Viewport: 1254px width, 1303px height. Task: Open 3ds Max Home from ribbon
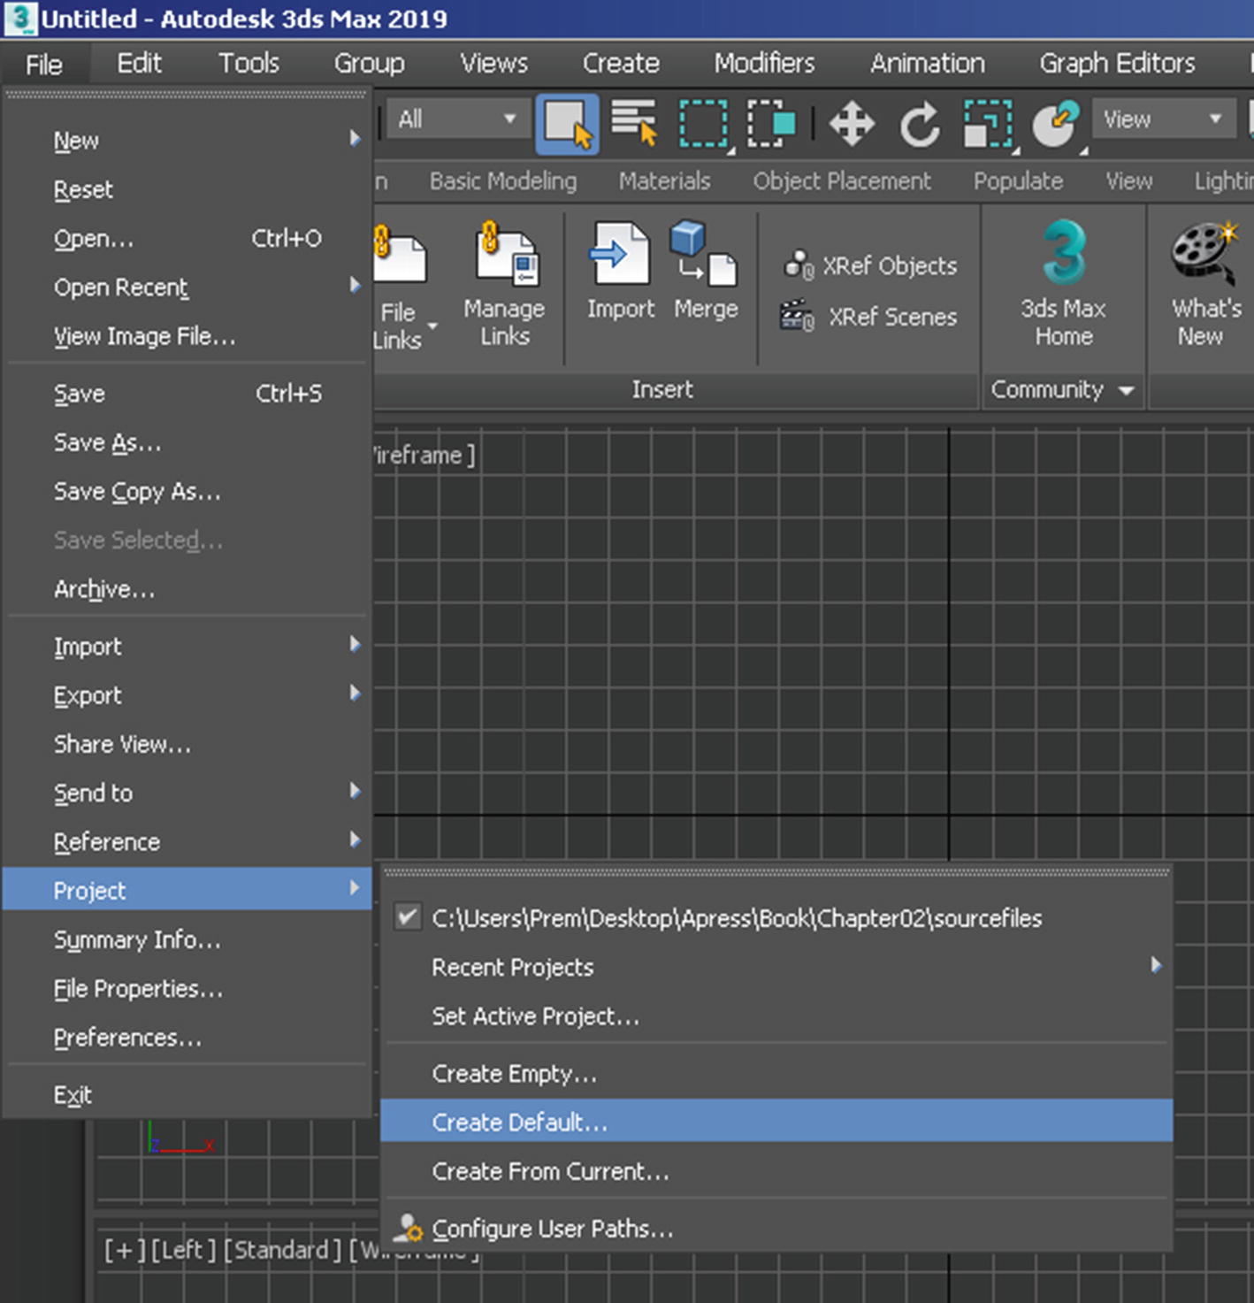pos(1064,285)
